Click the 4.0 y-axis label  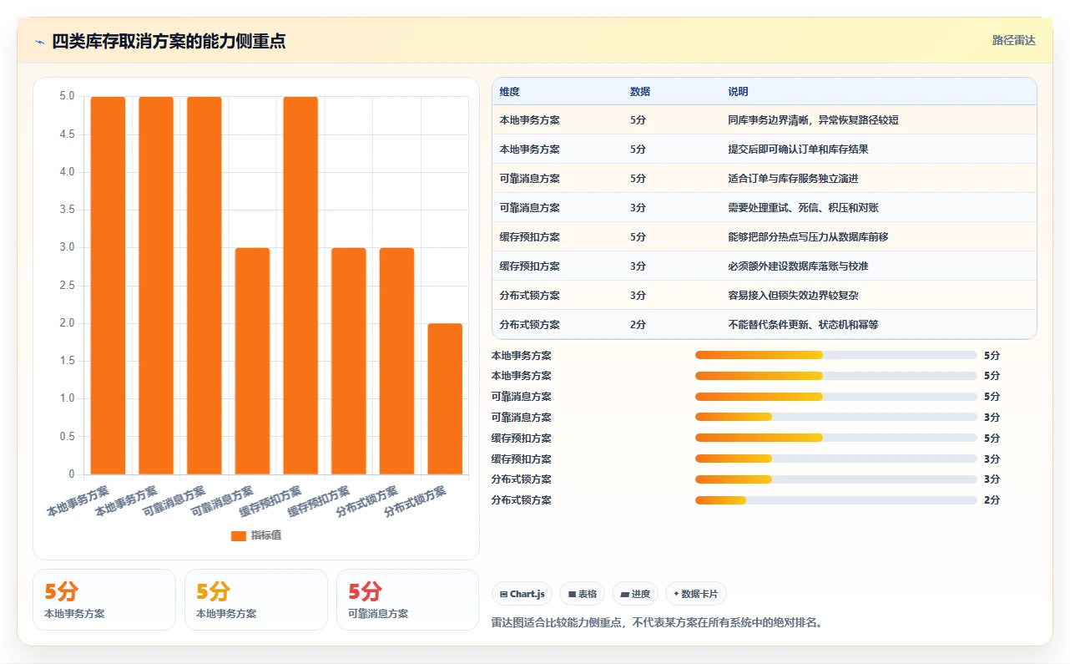click(67, 172)
